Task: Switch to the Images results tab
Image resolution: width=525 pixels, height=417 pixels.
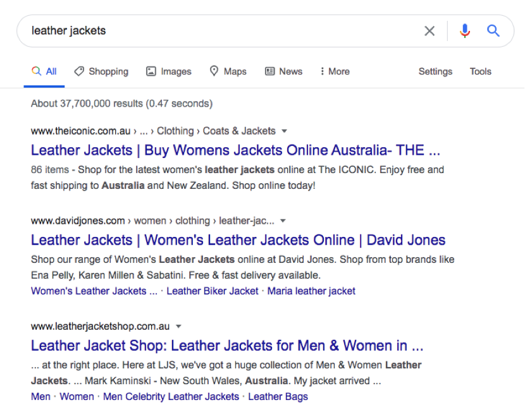Action: pyautogui.click(x=169, y=71)
